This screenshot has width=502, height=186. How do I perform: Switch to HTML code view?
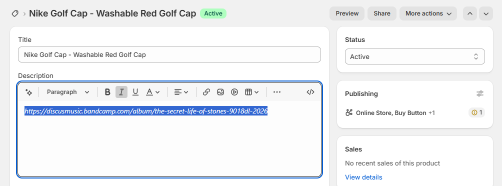coord(310,92)
